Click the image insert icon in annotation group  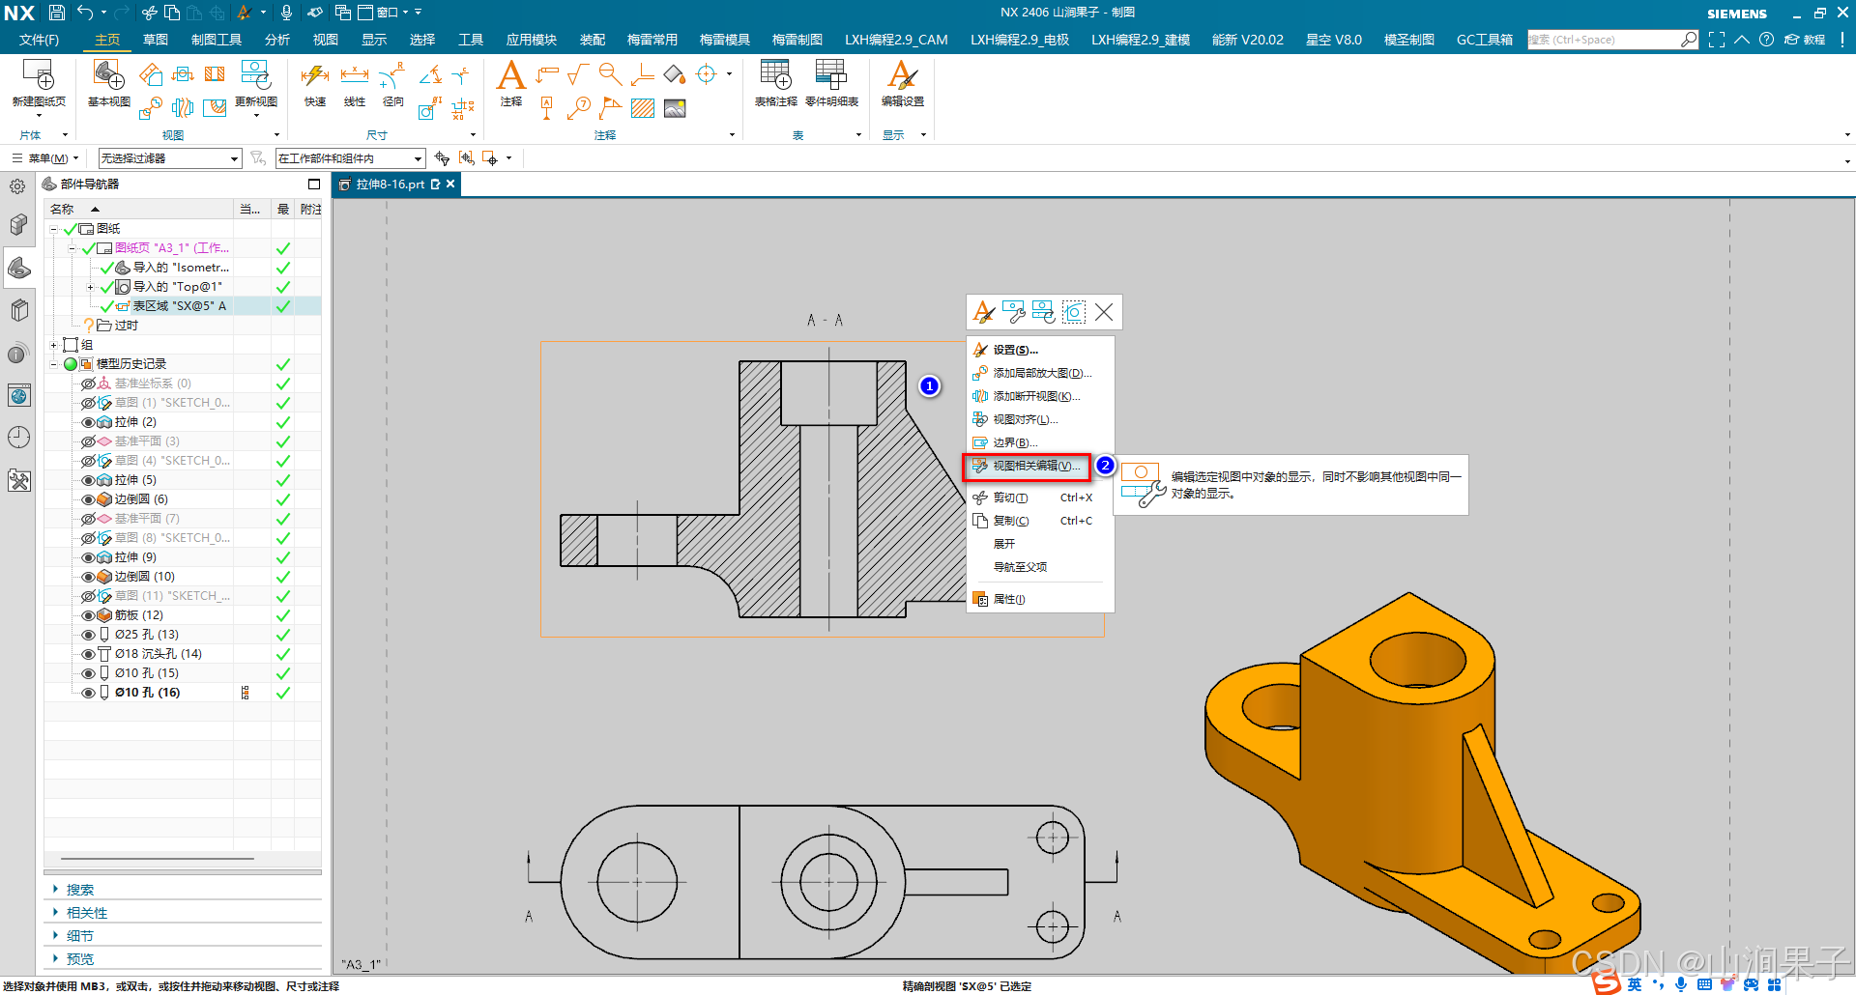click(675, 108)
